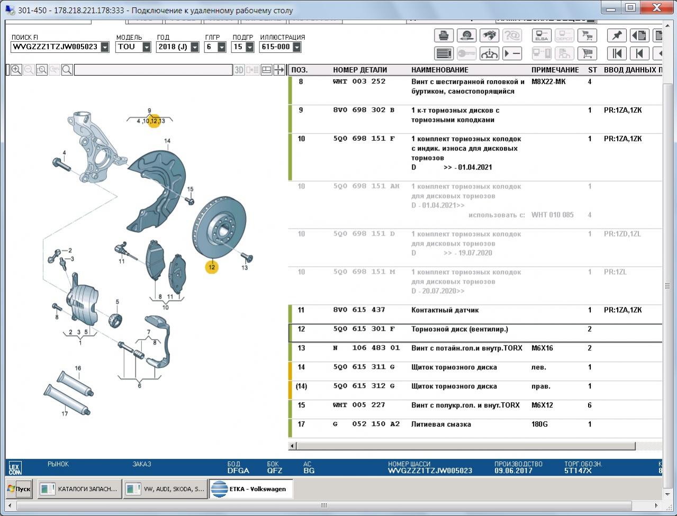Select part 5Q0 615 312 G
677x516 pixels.
pyautogui.click(x=364, y=386)
